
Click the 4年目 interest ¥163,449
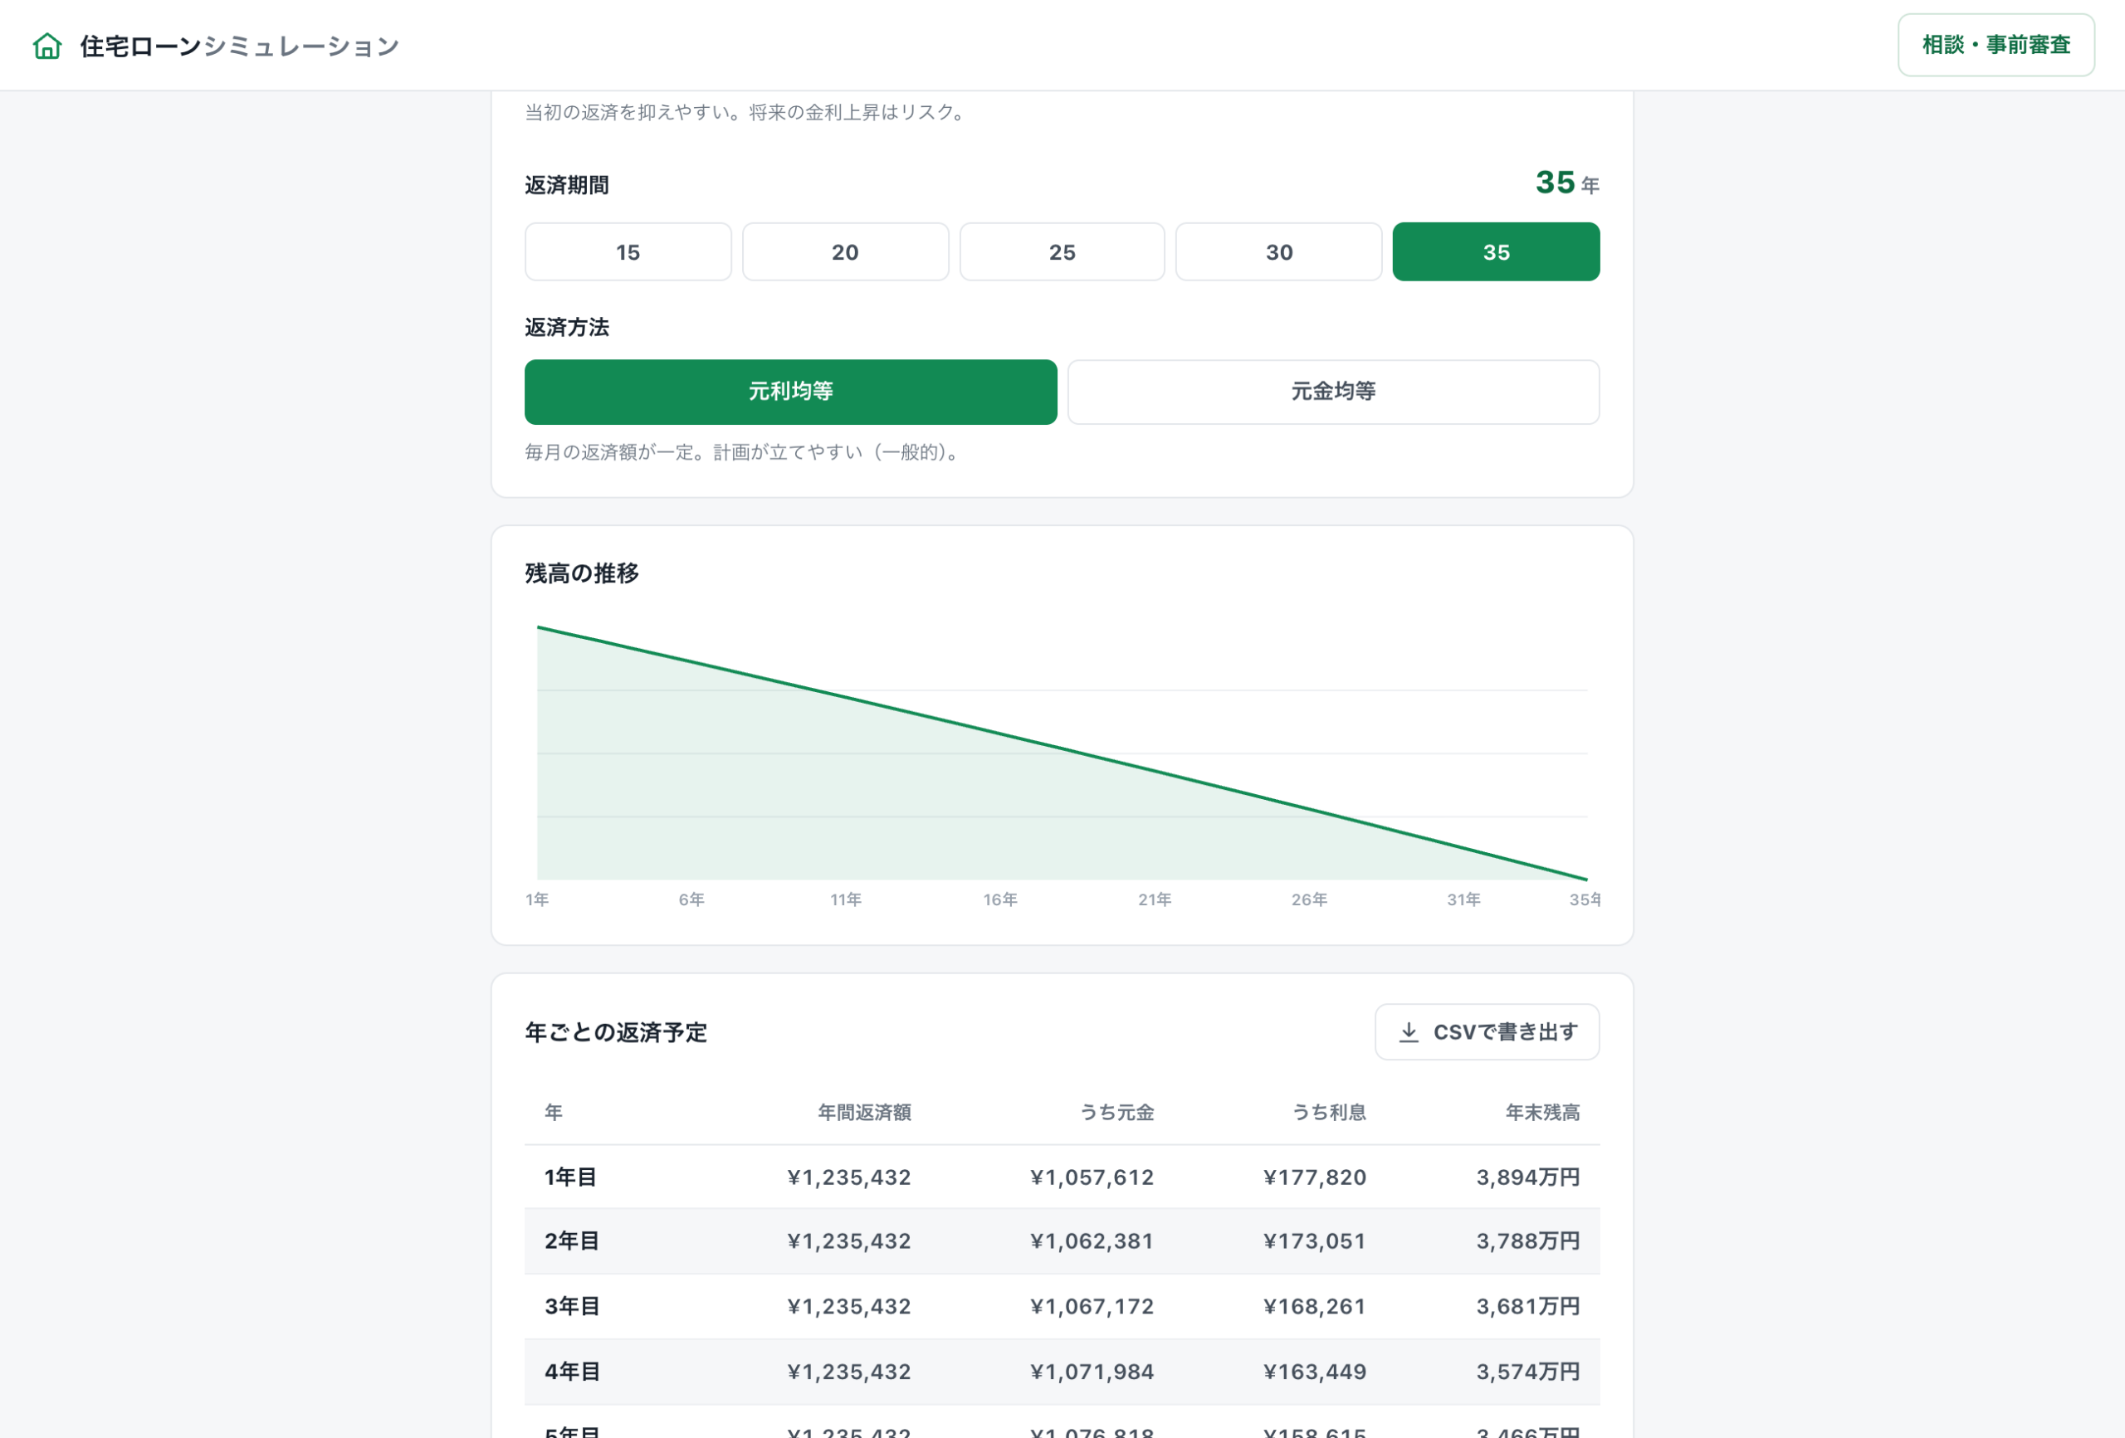pyautogui.click(x=1315, y=1372)
